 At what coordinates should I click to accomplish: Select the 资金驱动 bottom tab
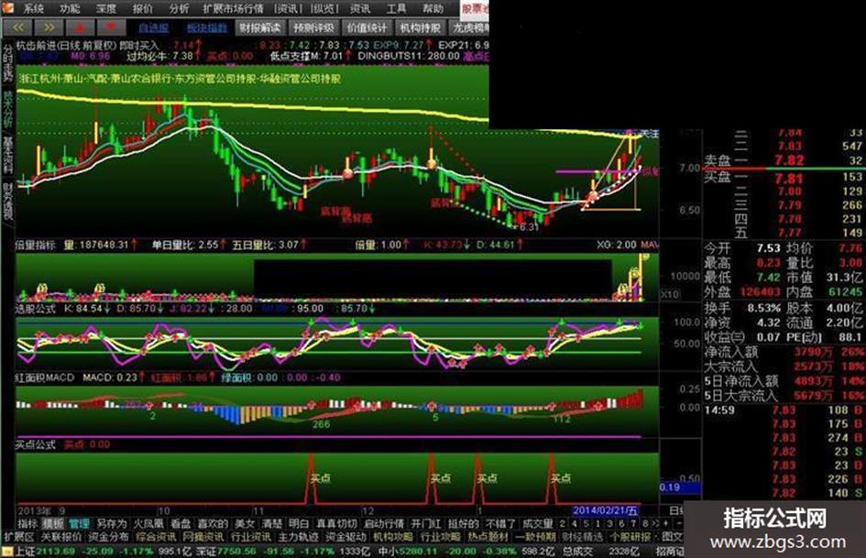[x=345, y=536]
